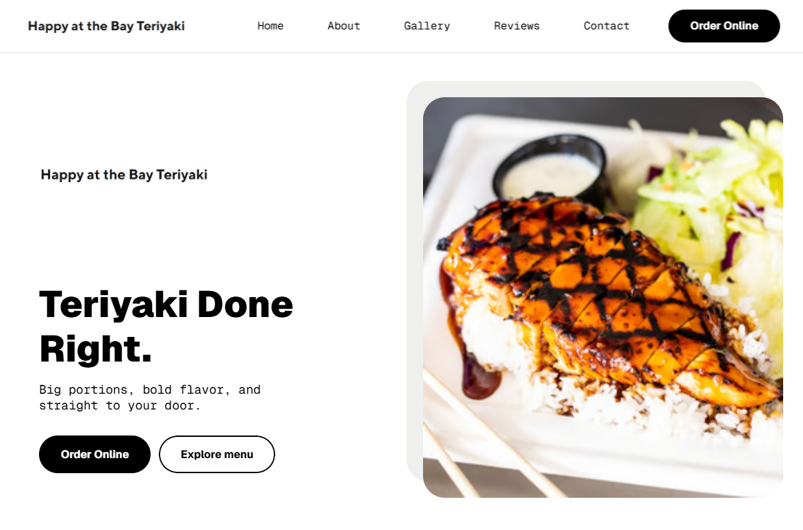This screenshot has width=803, height=530.
Task: Open the Reviews nav item
Action: click(516, 26)
